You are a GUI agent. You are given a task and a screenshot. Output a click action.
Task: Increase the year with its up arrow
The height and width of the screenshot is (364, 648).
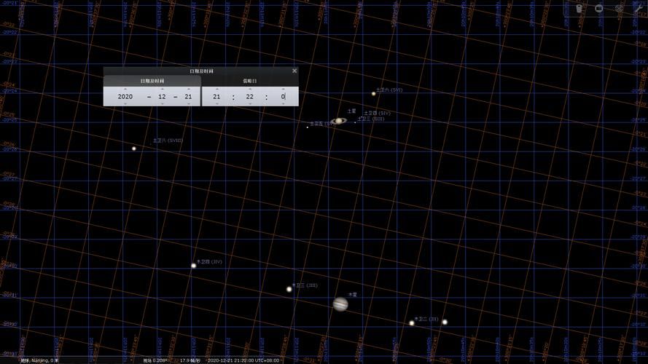click(x=125, y=89)
